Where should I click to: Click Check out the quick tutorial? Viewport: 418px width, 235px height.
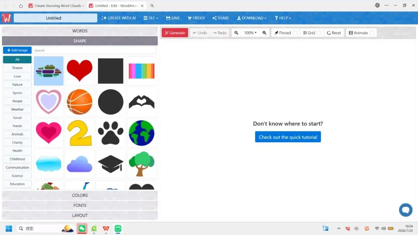[288, 137]
